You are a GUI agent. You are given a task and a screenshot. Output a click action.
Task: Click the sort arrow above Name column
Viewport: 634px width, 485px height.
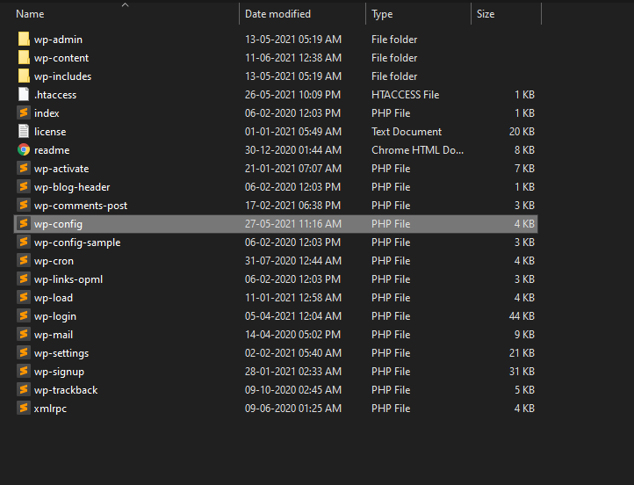click(x=126, y=5)
